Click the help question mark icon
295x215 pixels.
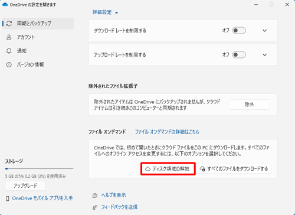(x=95, y=196)
